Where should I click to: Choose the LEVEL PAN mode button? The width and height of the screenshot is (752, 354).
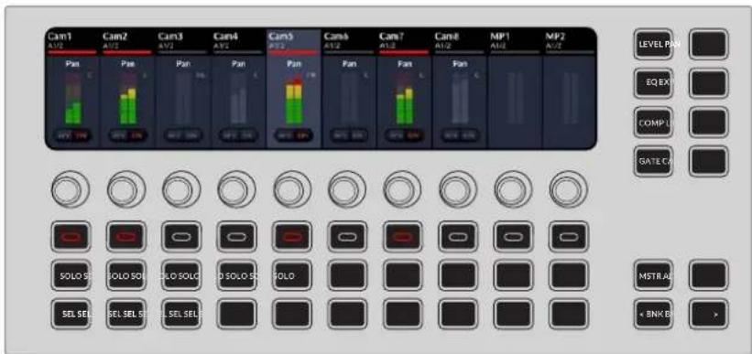pos(653,44)
